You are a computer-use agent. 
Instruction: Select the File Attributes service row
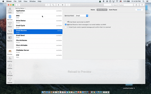click(x=38, y=41)
